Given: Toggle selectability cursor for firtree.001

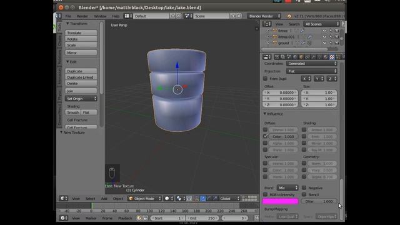Looking at the screenshot, I should pos(331,37).
